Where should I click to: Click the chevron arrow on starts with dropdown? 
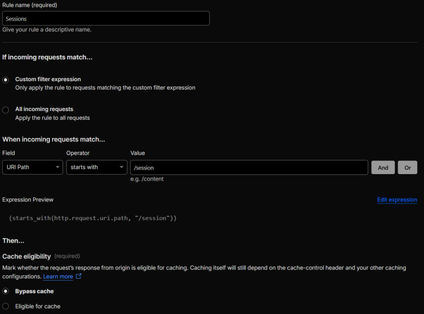coord(122,167)
